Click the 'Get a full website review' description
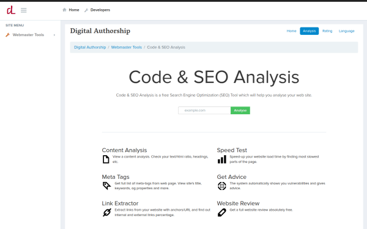The image size is (367, 229). (261, 210)
